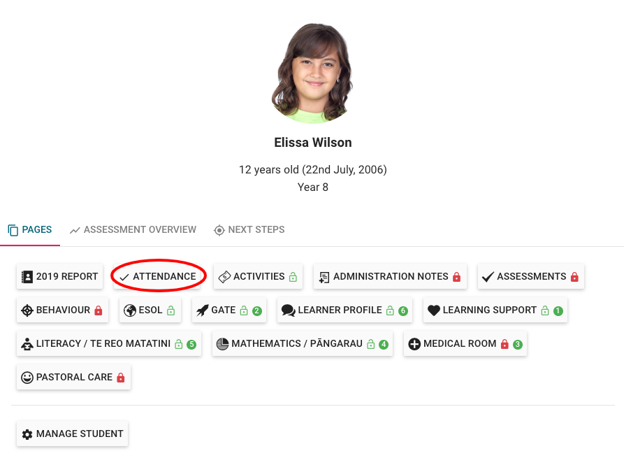
Task: Open Literacy / Te Reo Matatini page
Action: click(103, 343)
